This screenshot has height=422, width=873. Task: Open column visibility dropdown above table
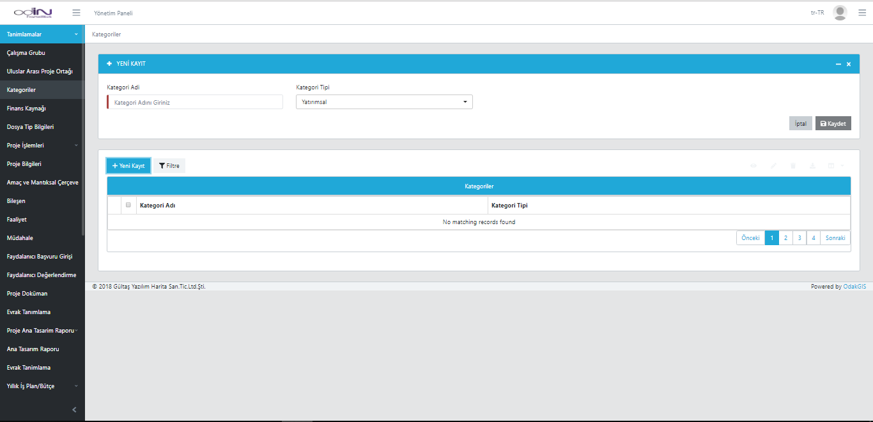835,166
